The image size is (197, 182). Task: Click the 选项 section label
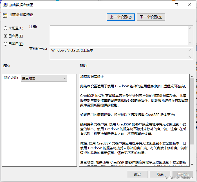point(6,66)
